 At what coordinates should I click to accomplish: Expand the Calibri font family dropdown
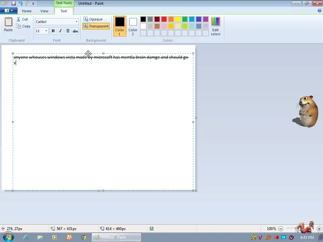(x=76, y=22)
